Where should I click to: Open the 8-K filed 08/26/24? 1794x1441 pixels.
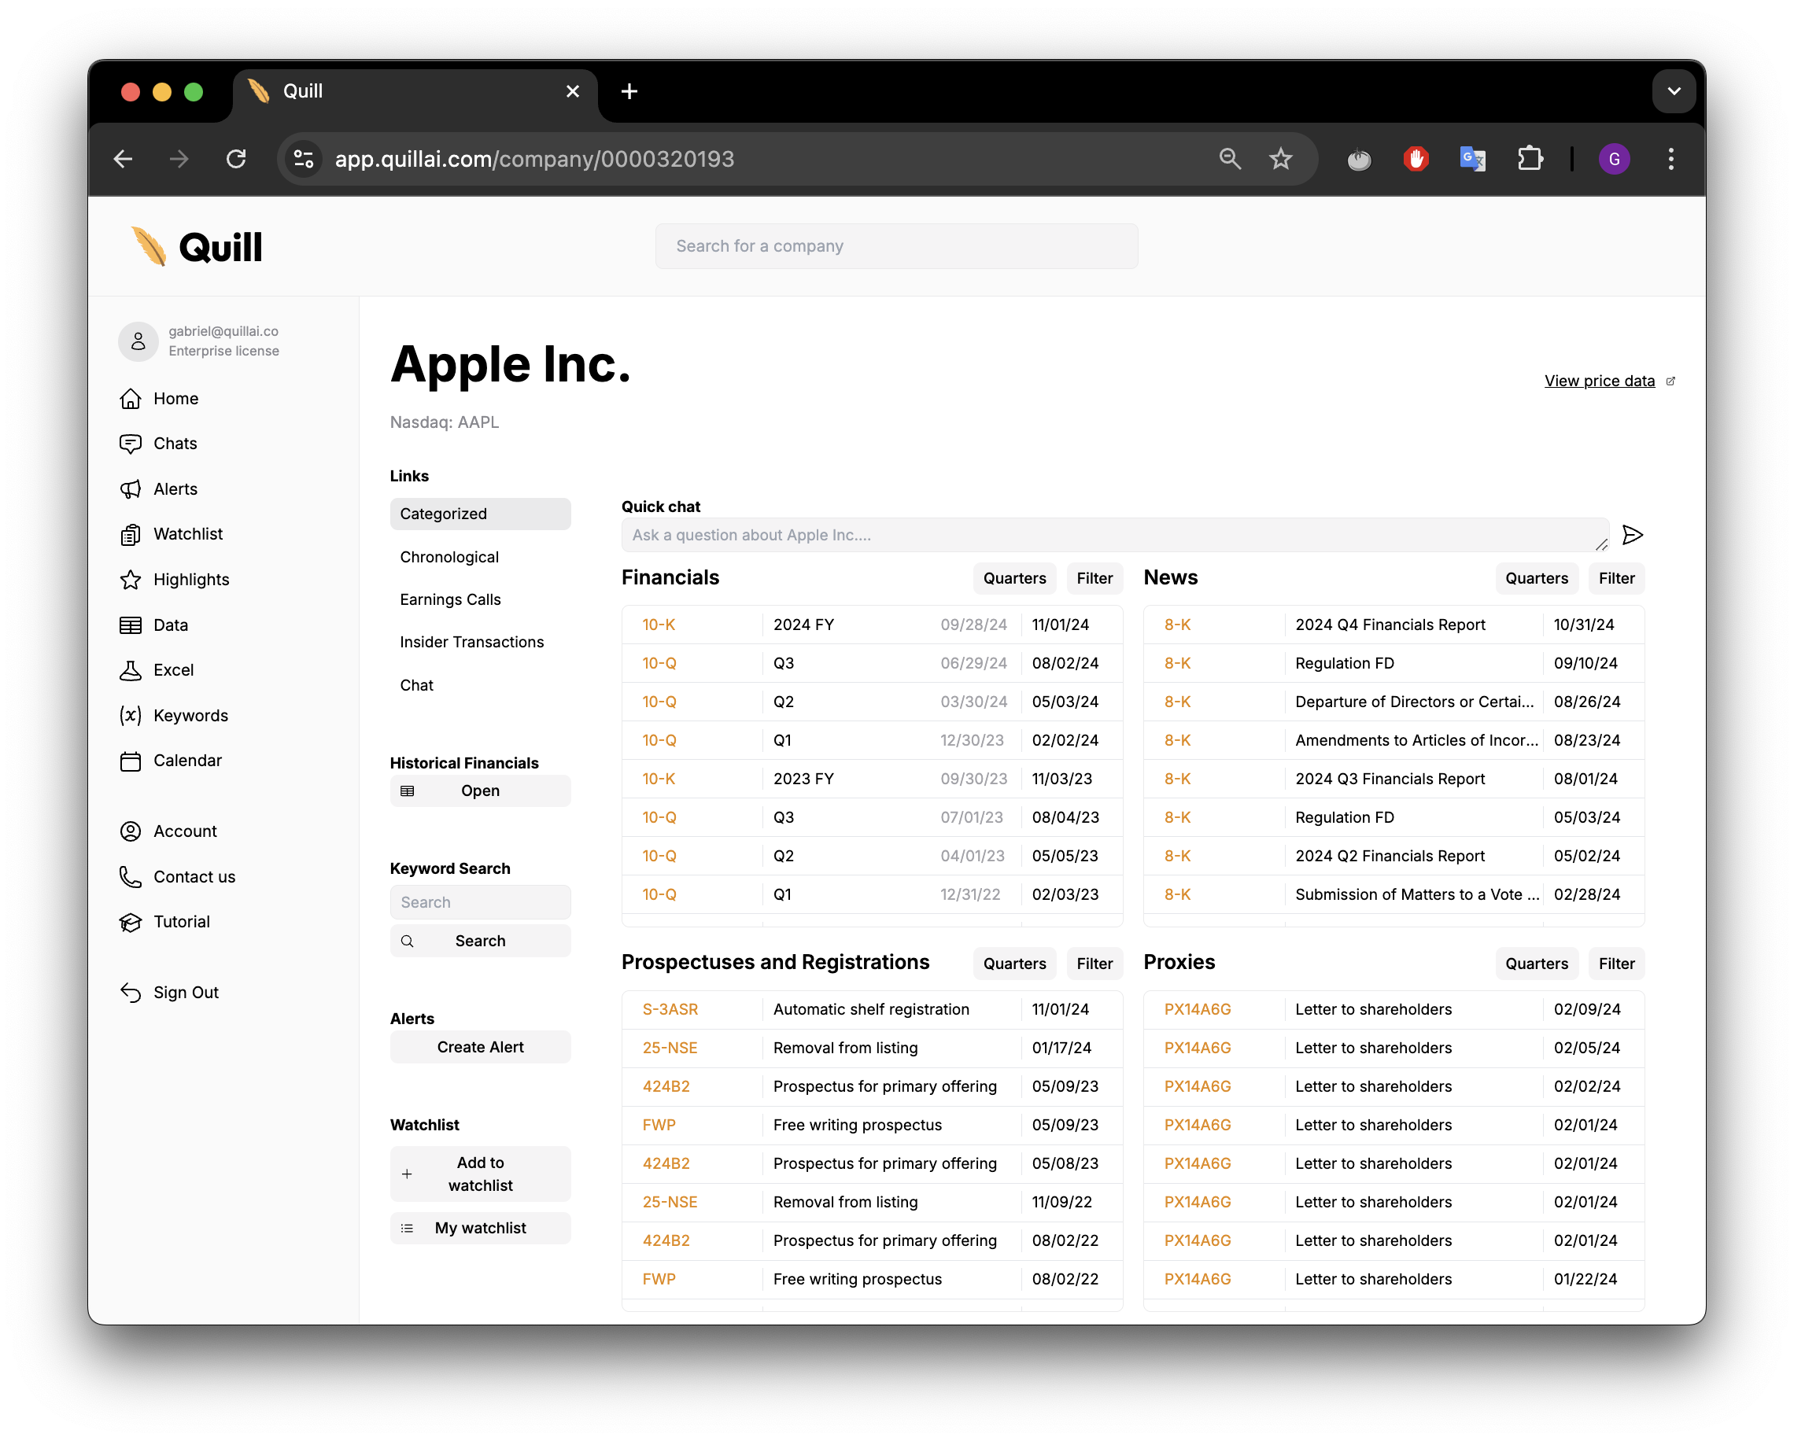(x=1393, y=702)
